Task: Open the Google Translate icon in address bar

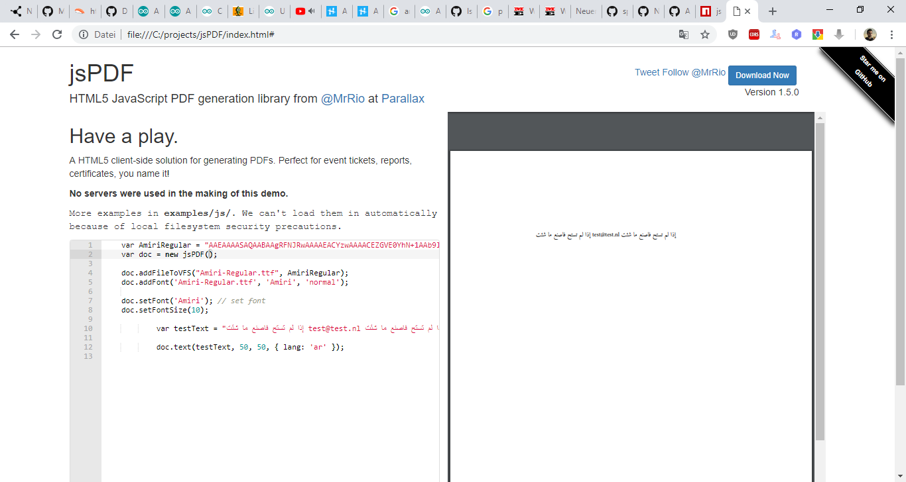Action: coord(684,34)
